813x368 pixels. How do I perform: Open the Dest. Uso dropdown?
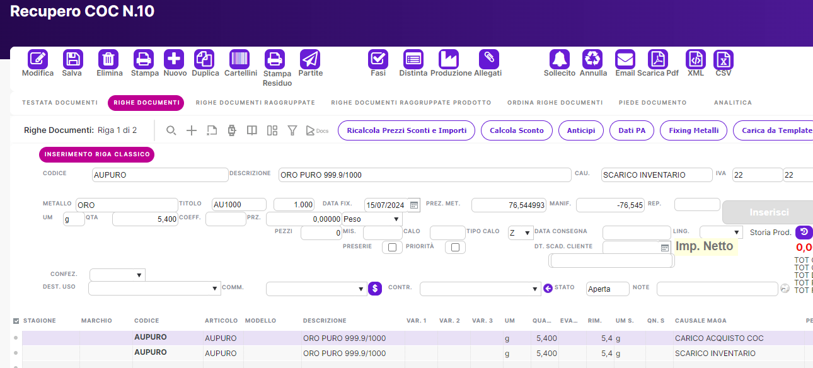[x=154, y=289]
